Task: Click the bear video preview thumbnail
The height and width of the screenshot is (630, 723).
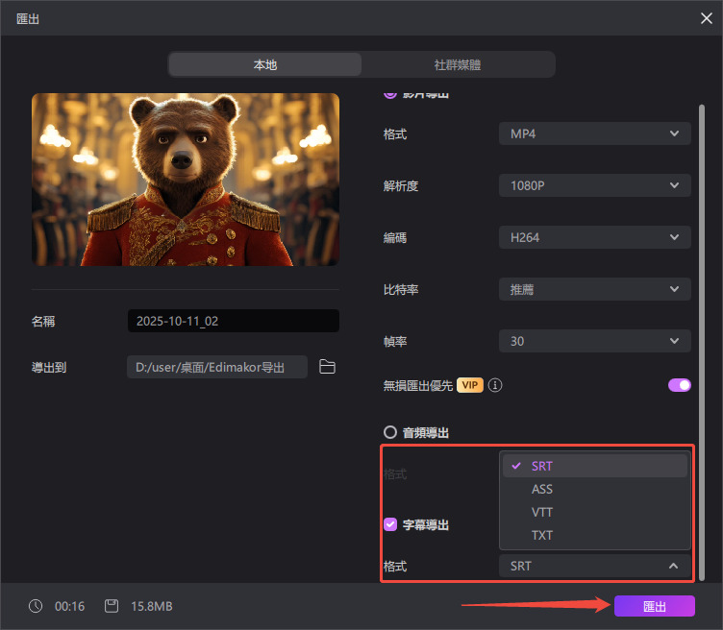Action: [186, 180]
